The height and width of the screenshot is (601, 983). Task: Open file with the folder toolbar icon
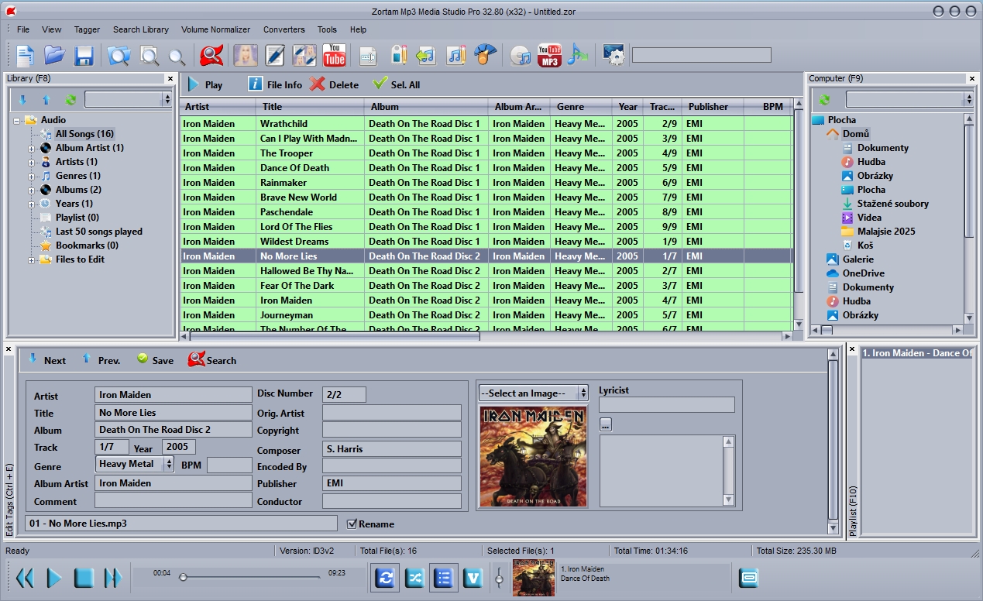[x=54, y=56]
